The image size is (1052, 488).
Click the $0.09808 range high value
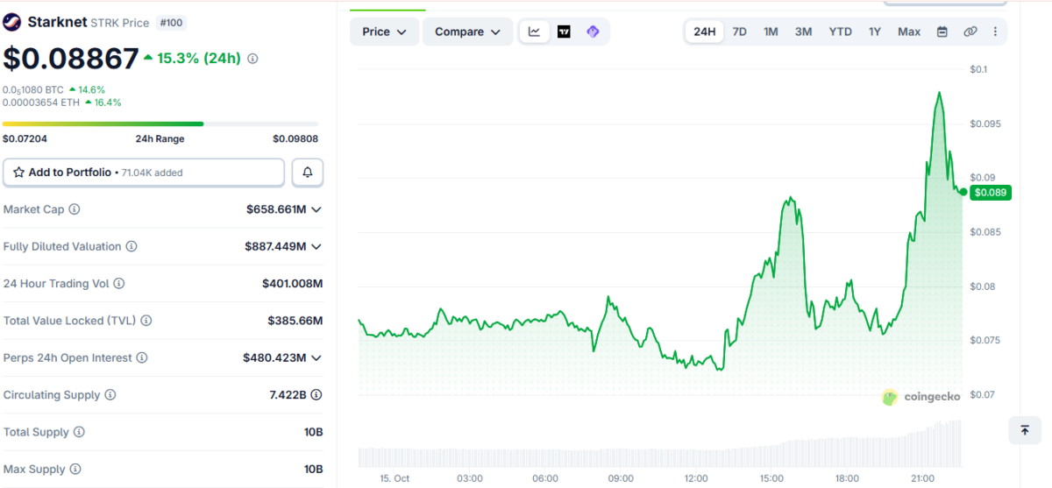[x=295, y=138]
